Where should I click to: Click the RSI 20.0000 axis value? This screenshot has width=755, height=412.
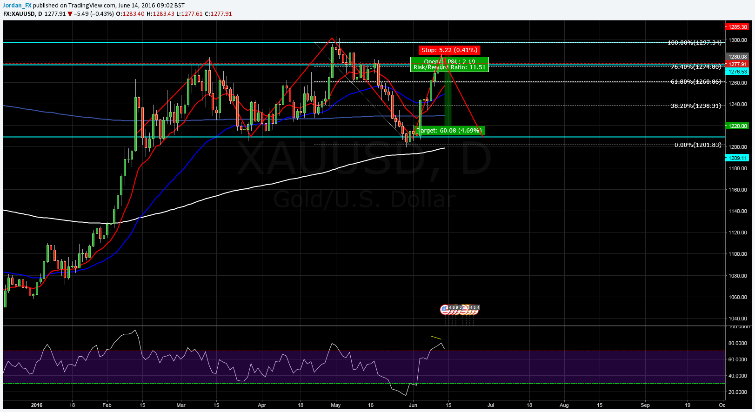[738, 392]
